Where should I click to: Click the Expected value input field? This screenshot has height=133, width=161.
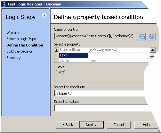pos(101,108)
